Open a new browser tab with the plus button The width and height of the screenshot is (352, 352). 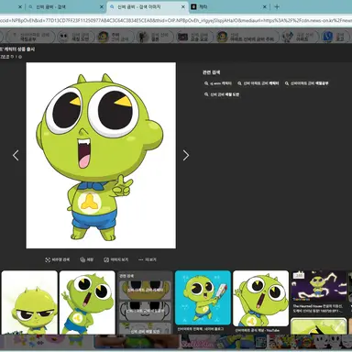pyautogui.click(x=277, y=6)
